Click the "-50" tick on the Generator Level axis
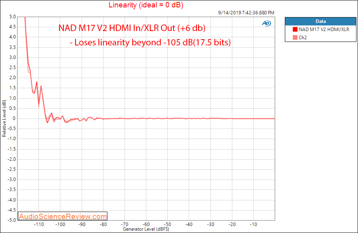The width and height of the screenshot is (358, 233). coord(168,224)
